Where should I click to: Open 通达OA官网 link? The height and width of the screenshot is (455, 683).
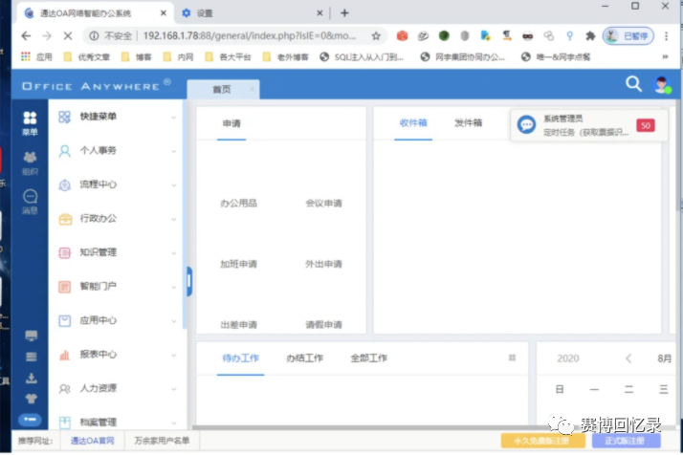[93, 441]
